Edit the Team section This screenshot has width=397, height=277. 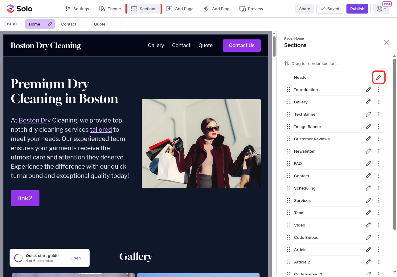[x=368, y=213]
